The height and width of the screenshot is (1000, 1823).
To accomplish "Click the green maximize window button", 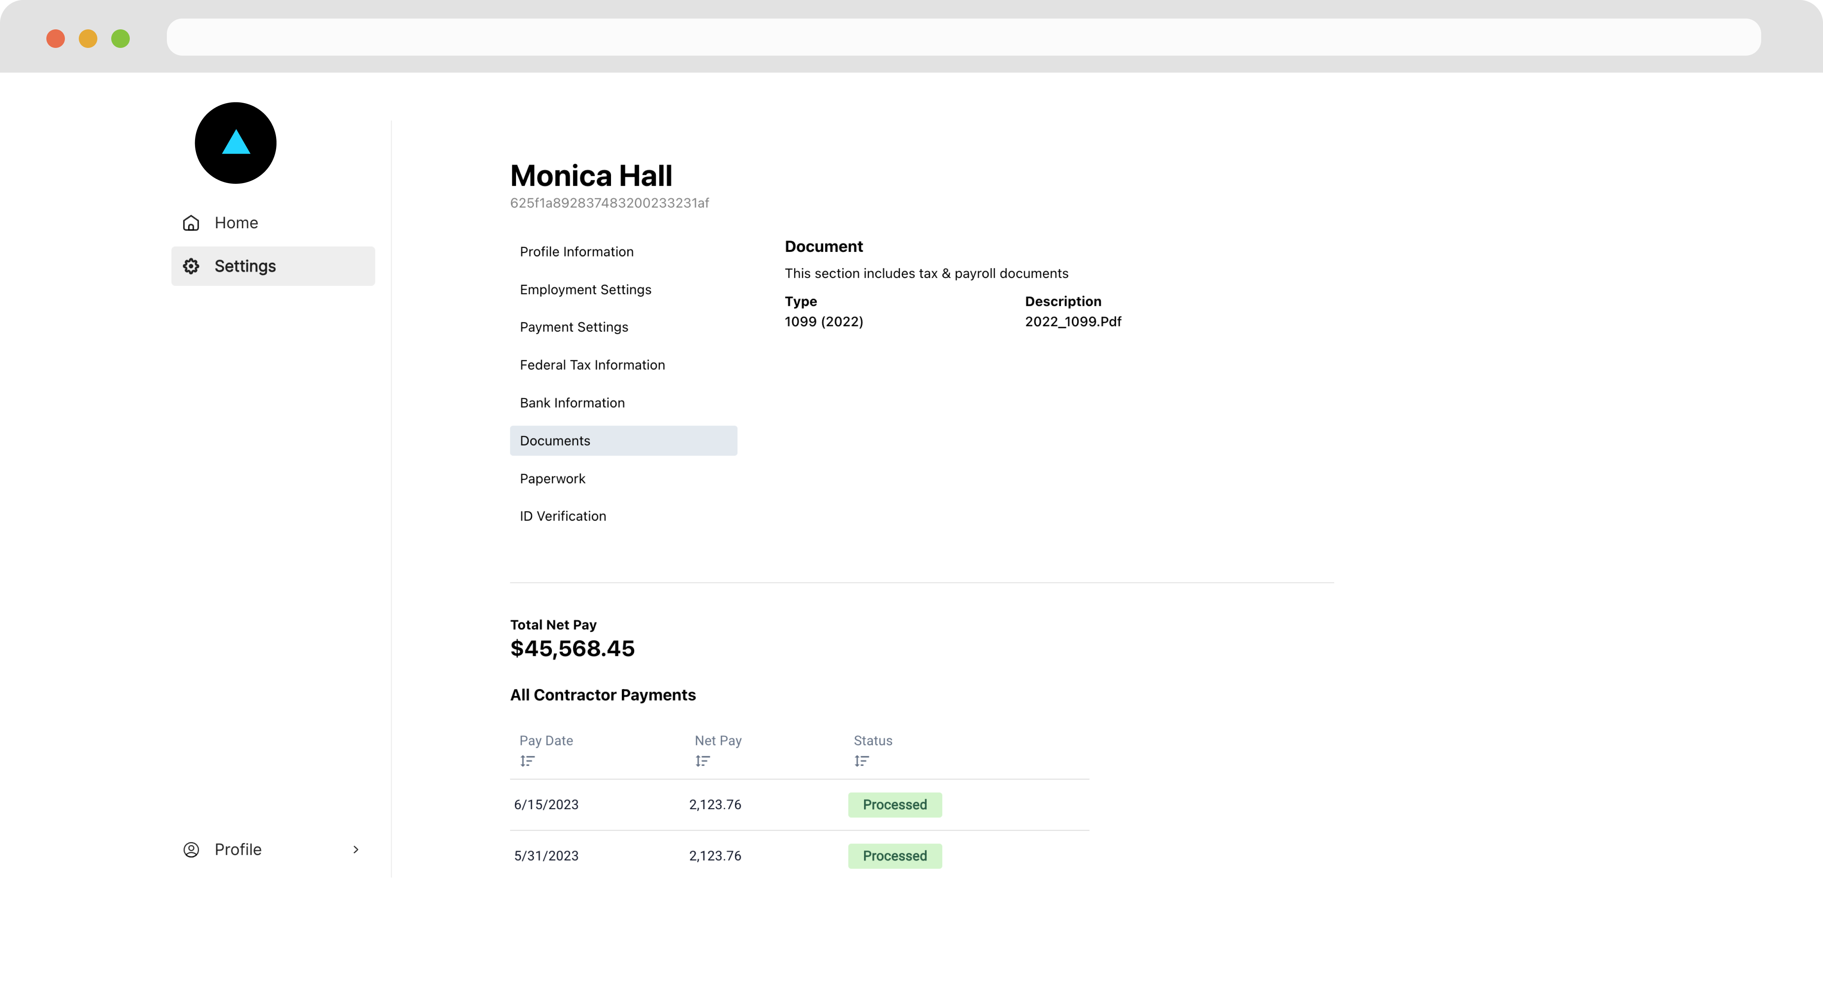I will (120, 38).
